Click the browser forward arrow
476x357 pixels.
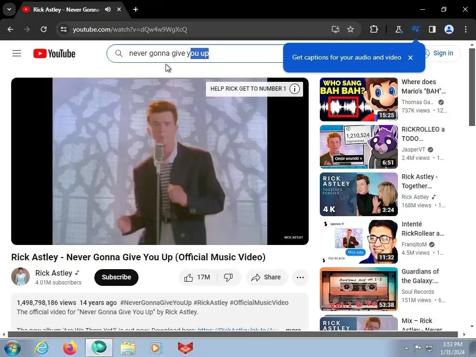(x=27, y=29)
